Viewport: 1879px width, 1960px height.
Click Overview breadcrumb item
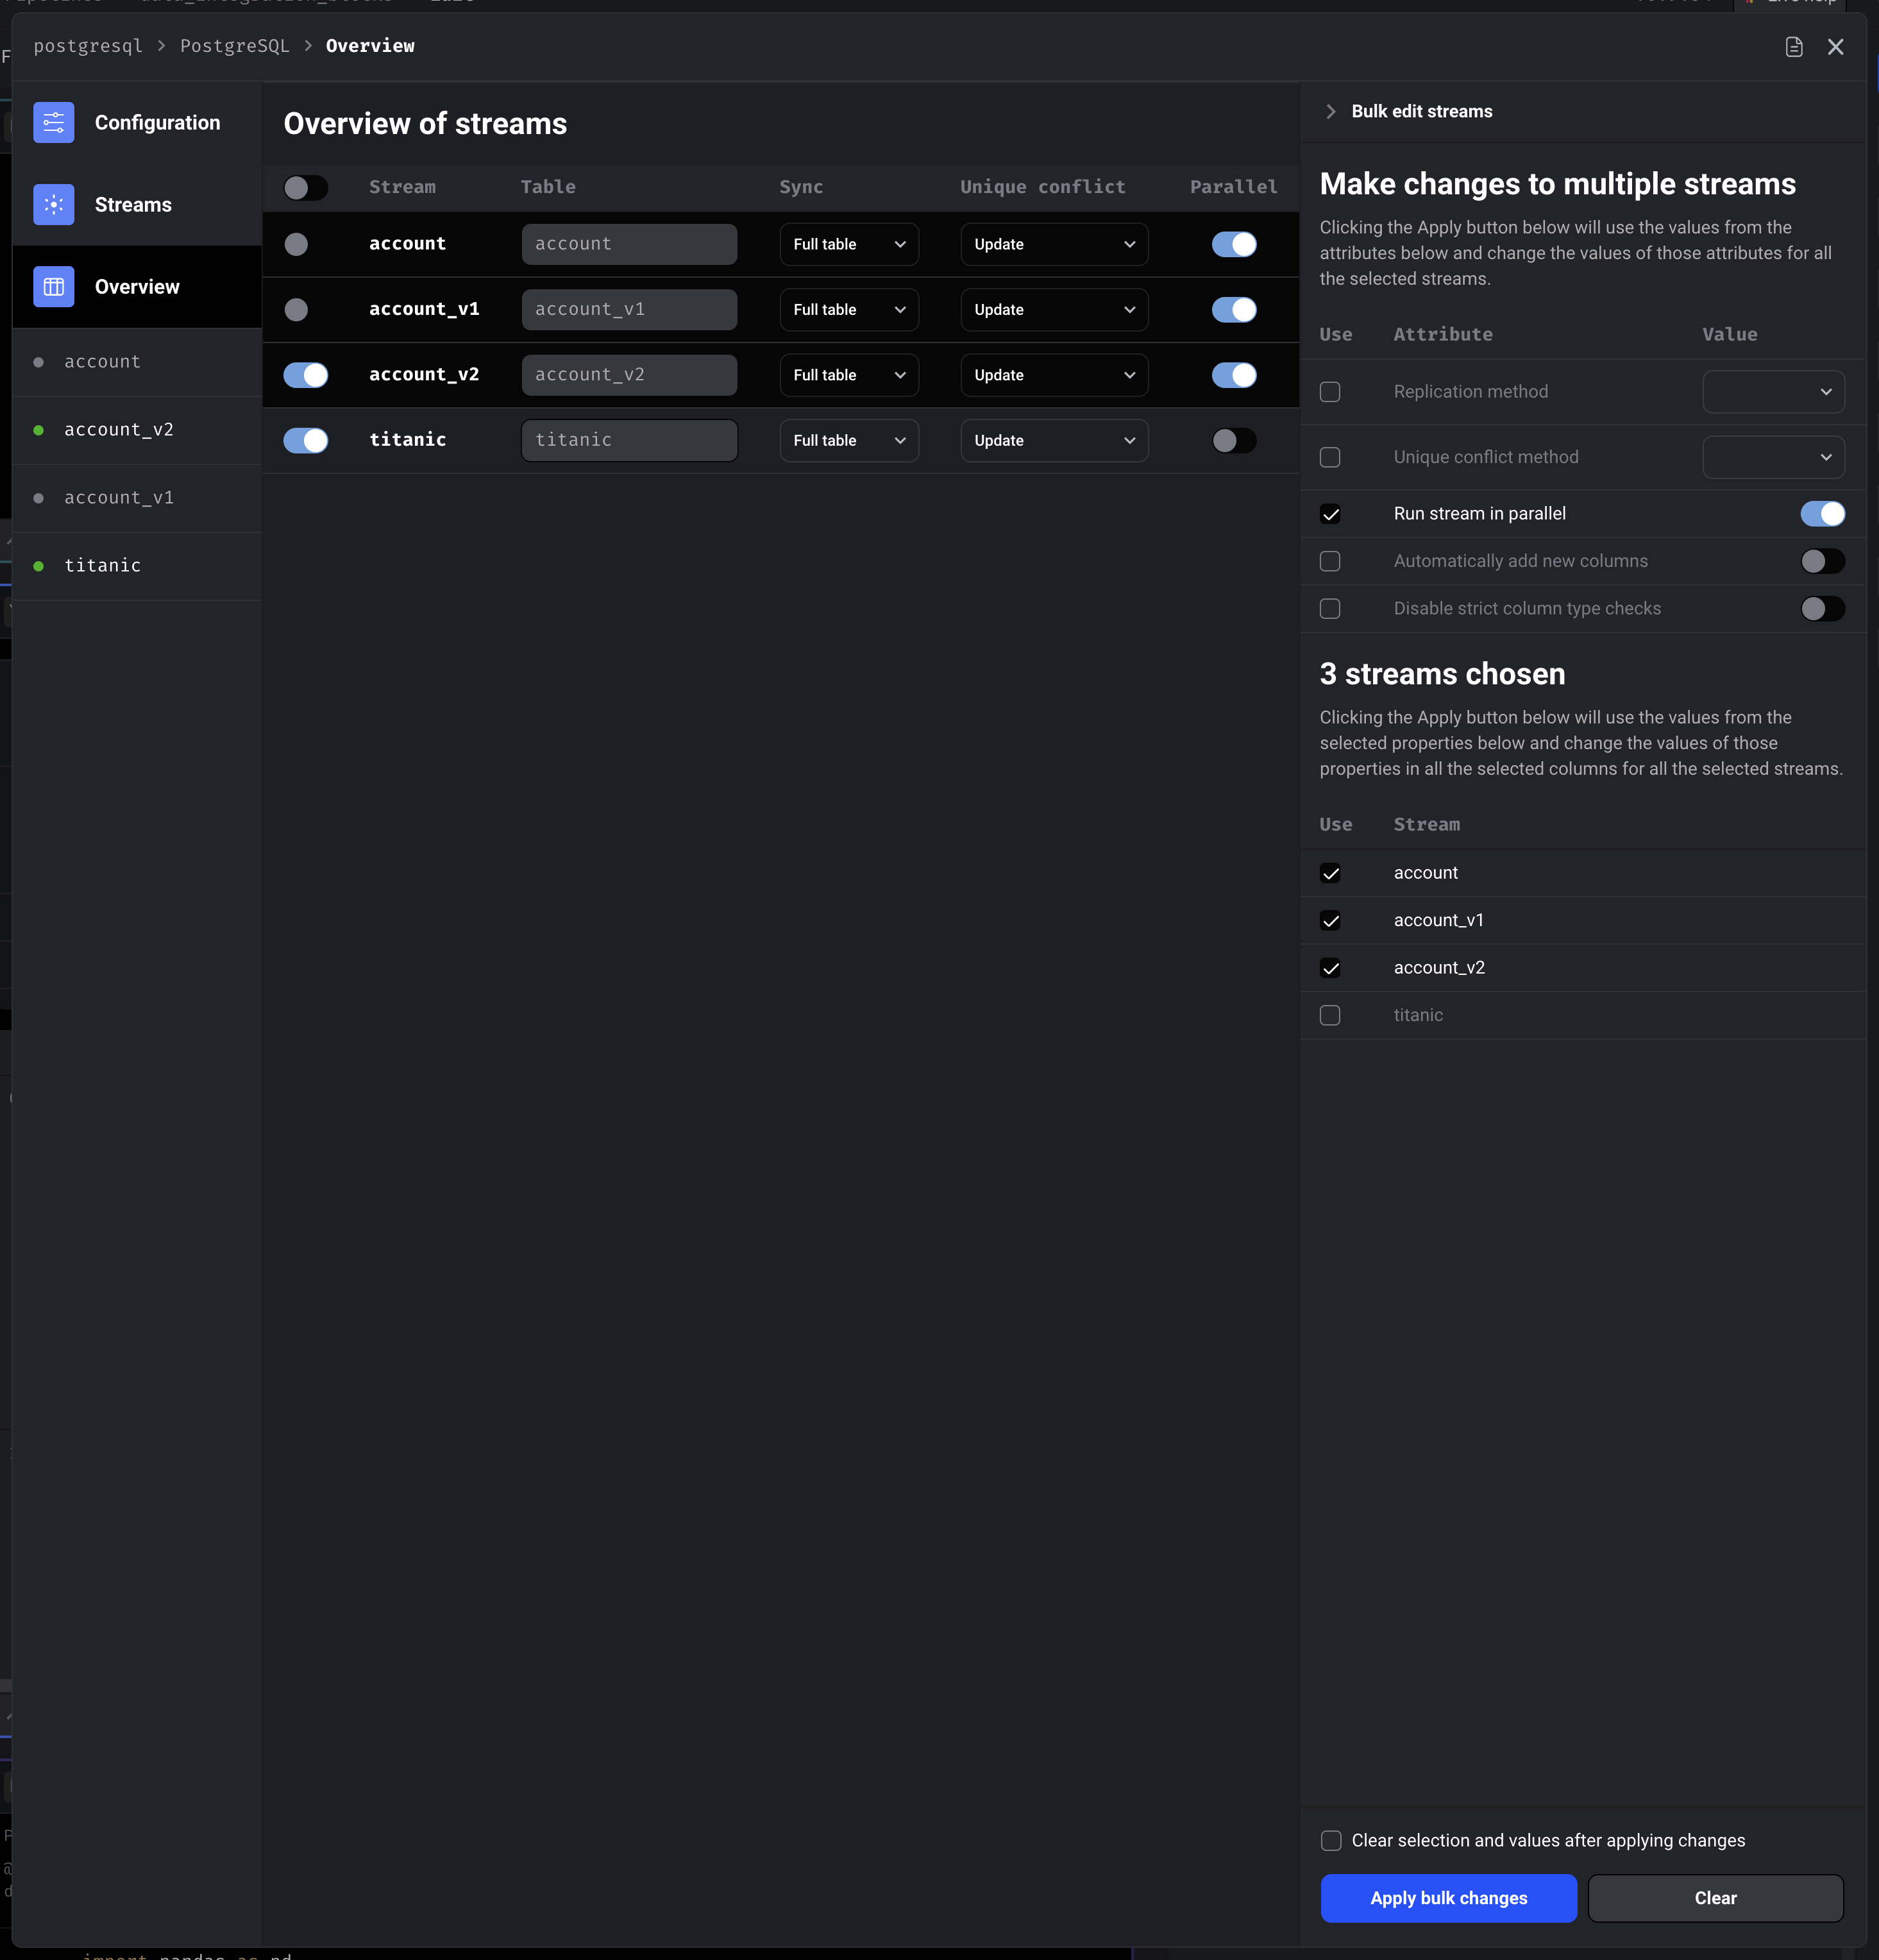click(370, 46)
